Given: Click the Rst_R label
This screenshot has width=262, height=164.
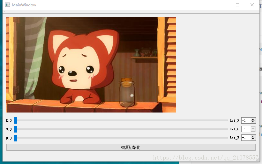Looking at the screenshot, I should tap(235, 120).
